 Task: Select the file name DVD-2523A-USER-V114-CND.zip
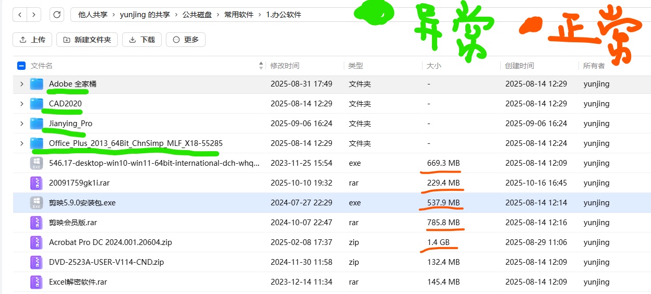(x=106, y=262)
